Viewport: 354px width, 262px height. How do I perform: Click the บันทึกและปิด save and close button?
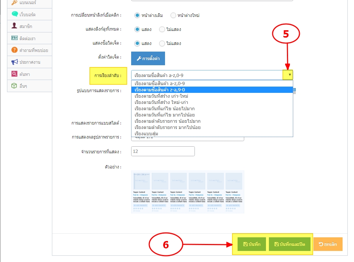point(290,244)
